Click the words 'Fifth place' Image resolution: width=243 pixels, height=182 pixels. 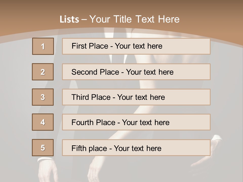[x=89, y=148]
